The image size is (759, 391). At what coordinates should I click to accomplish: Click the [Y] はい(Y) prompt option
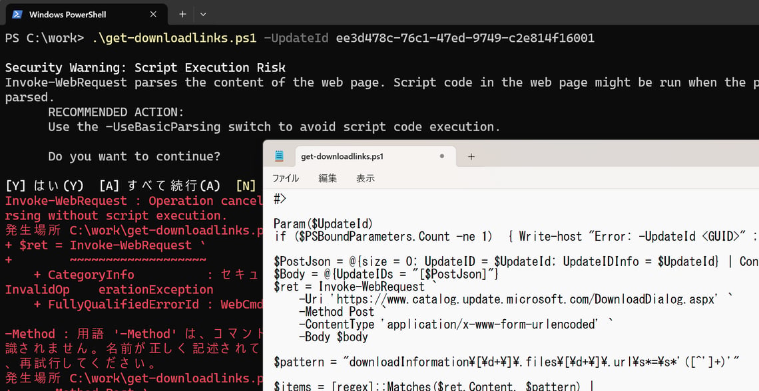pyautogui.click(x=45, y=186)
